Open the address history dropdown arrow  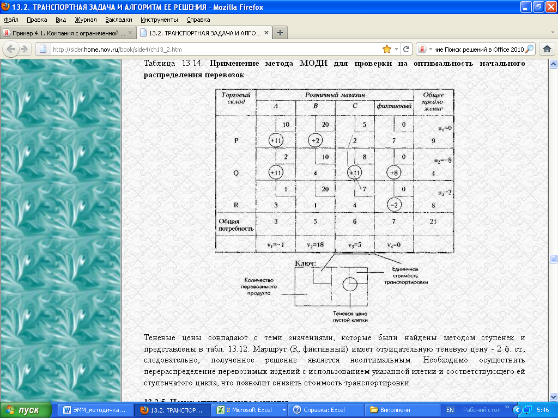point(396,49)
